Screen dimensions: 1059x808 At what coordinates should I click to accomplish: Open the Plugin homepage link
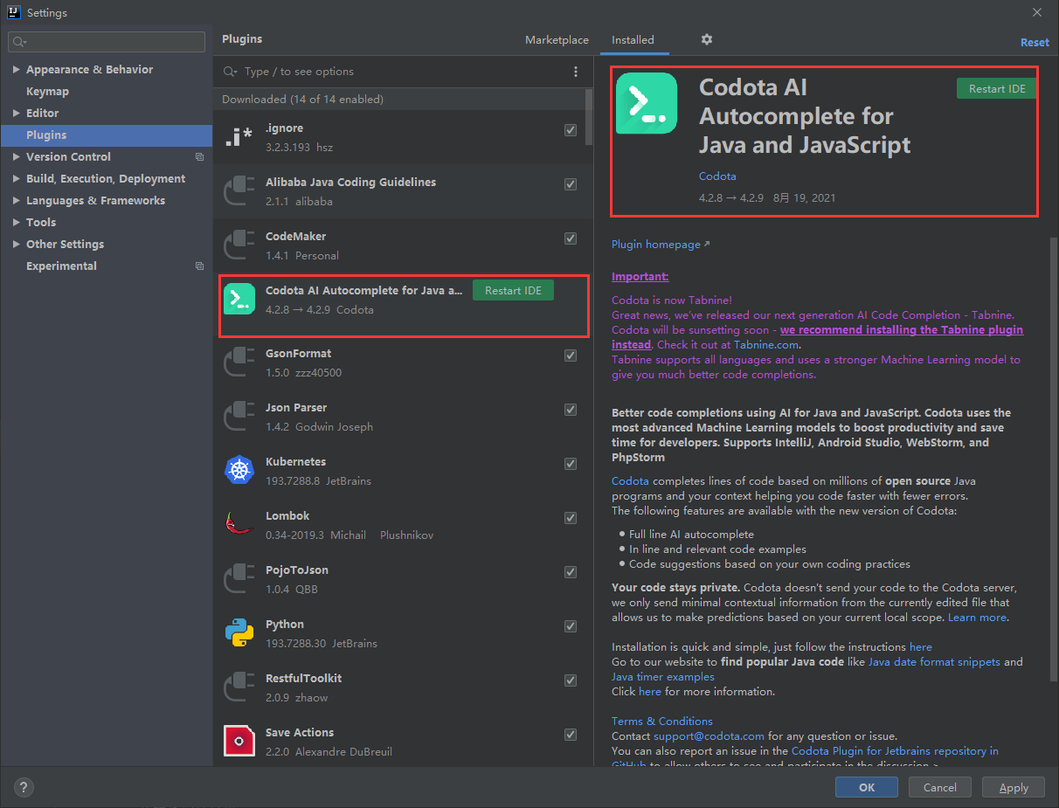click(661, 245)
